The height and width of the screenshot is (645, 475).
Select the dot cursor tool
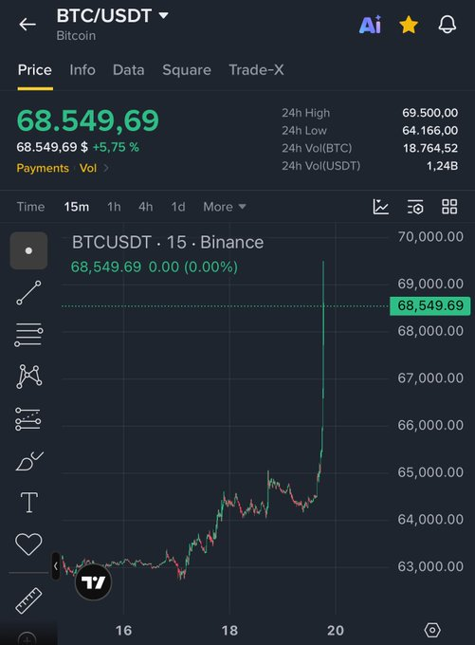(x=28, y=250)
